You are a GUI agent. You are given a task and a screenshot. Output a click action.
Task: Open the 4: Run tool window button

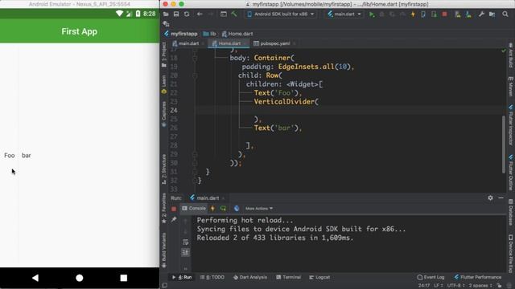[182, 277]
